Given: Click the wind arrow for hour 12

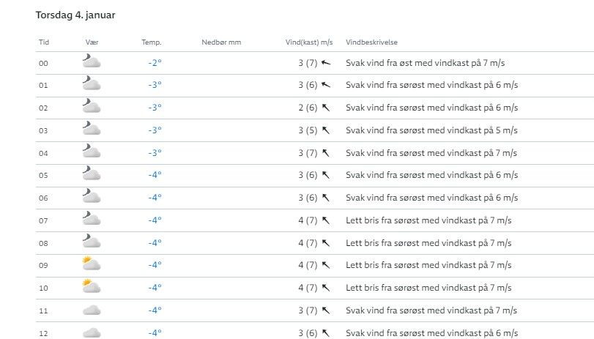Looking at the screenshot, I should (326, 332).
